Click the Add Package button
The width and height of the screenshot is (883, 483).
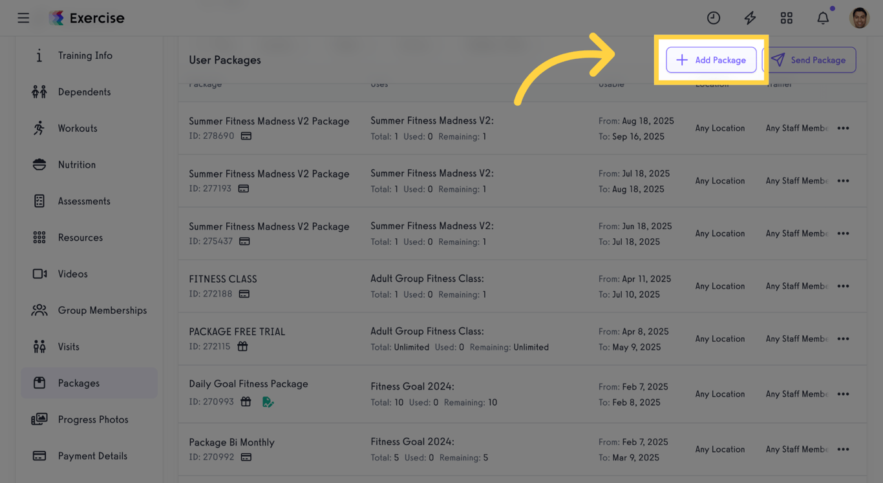coord(711,59)
